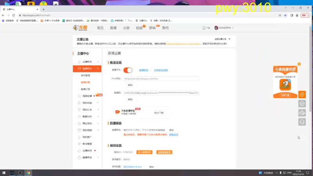This screenshot has height=176, width=313.
Task: Expand the 商业活动 sidebar chevron
Action: pos(98,123)
